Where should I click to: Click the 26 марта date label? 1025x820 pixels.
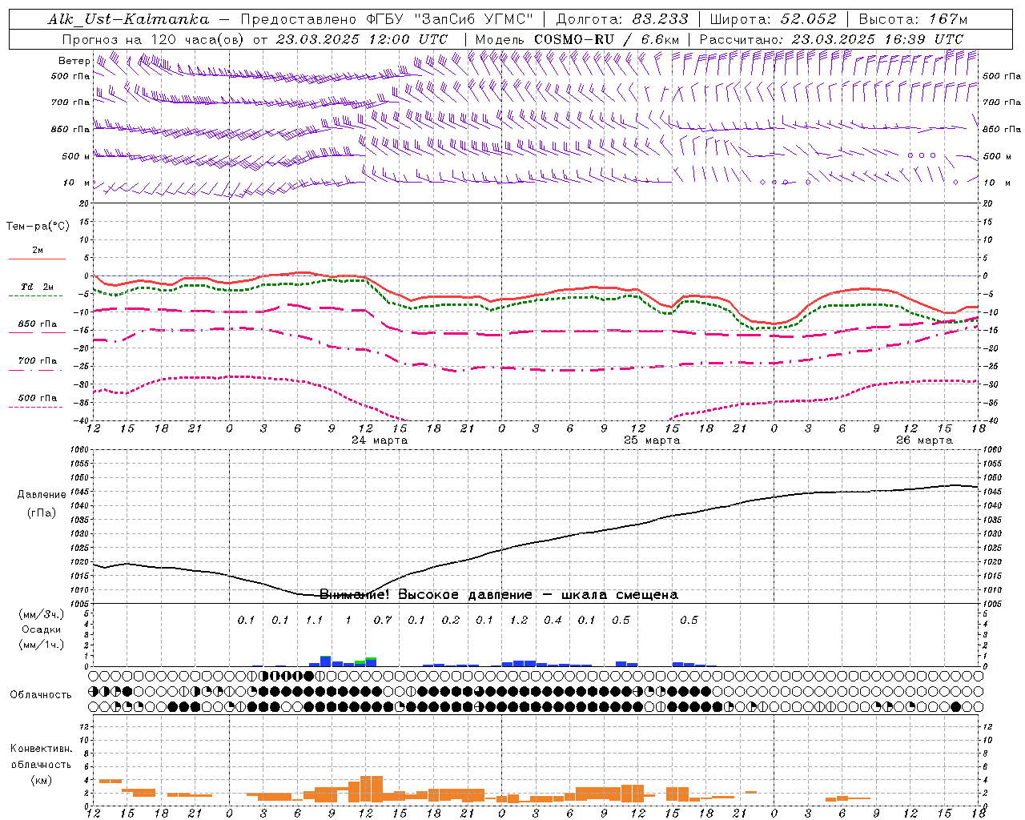924,440
